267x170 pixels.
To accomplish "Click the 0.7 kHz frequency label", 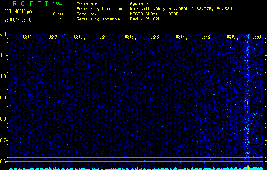I will coord(4,140).
